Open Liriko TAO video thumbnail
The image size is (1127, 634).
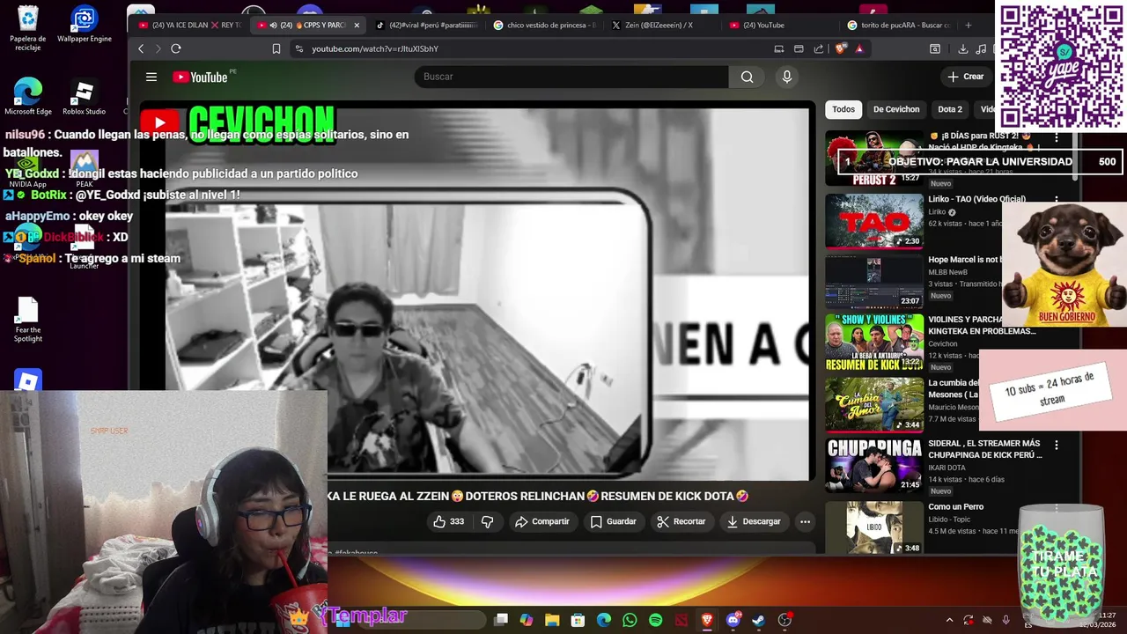pos(873,221)
